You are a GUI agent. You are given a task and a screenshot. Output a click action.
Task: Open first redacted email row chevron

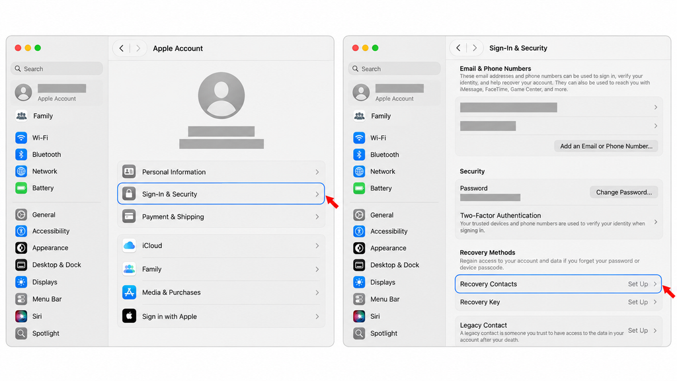(655, 107)
